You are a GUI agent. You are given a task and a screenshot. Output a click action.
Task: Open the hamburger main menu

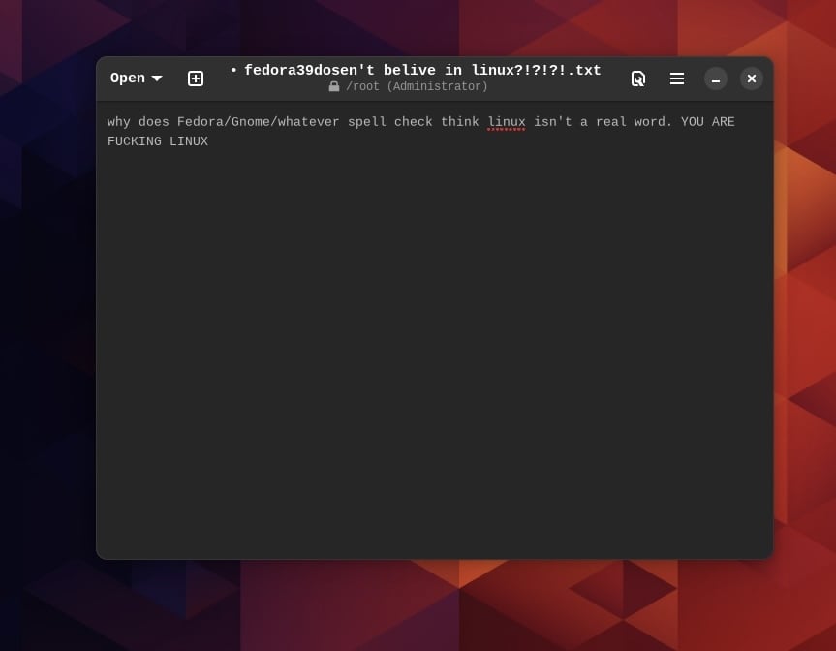pos(677,78)
